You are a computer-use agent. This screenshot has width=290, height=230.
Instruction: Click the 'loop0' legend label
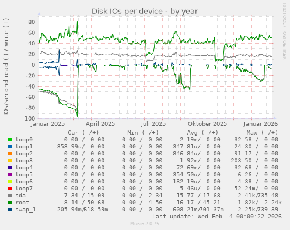click(x=24, y=140)
